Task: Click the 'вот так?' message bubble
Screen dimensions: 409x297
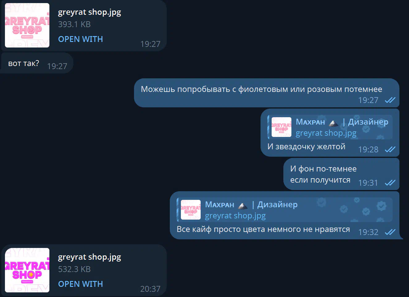Action: tap(37, 63)
